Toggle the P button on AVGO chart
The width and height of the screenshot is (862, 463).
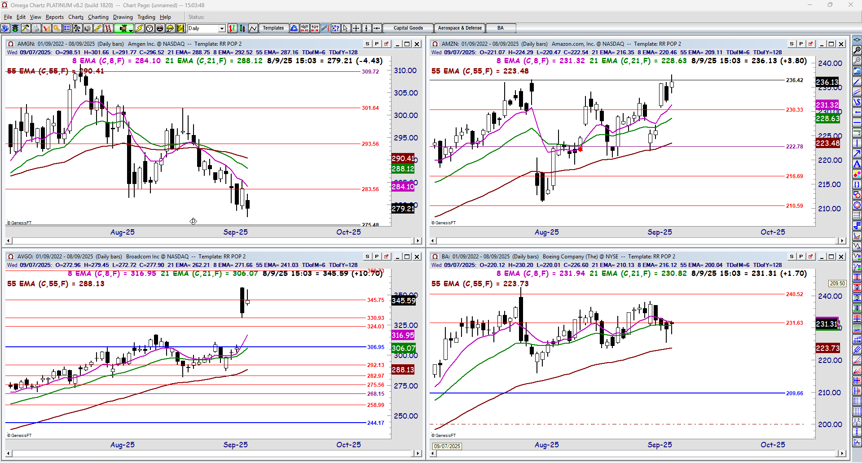pos(377,257)
